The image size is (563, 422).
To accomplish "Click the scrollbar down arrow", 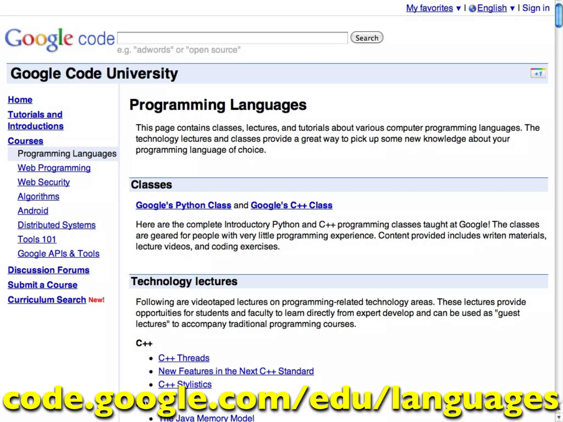I will click(x=559, y=417).
